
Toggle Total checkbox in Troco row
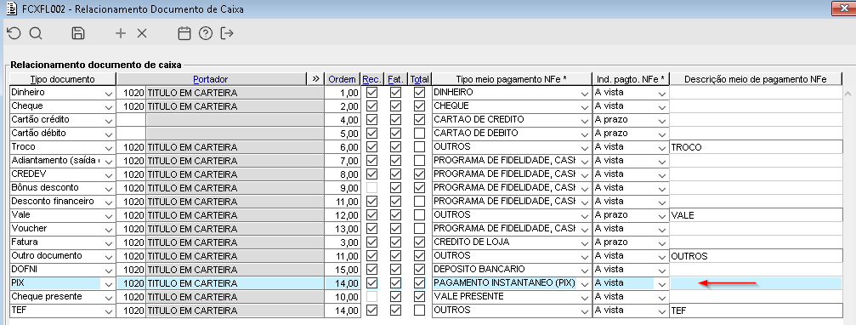coord(419,147)
